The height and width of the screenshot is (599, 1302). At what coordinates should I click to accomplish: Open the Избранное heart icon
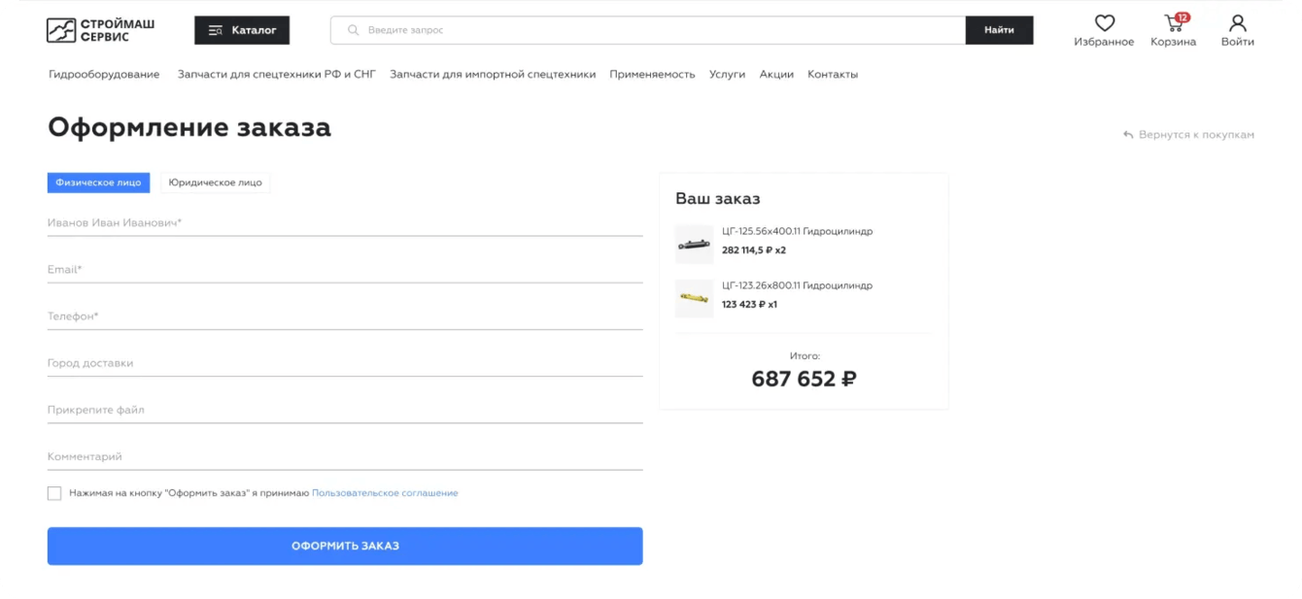(x=1104, y=23)
